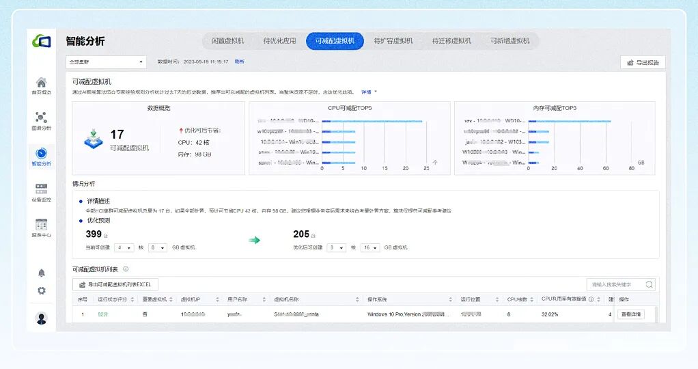Image resolution: width=698 pixels, height=369 pixels.
Task: Open optimized memory dropdown showing 16
Action: tap(370, 247)
